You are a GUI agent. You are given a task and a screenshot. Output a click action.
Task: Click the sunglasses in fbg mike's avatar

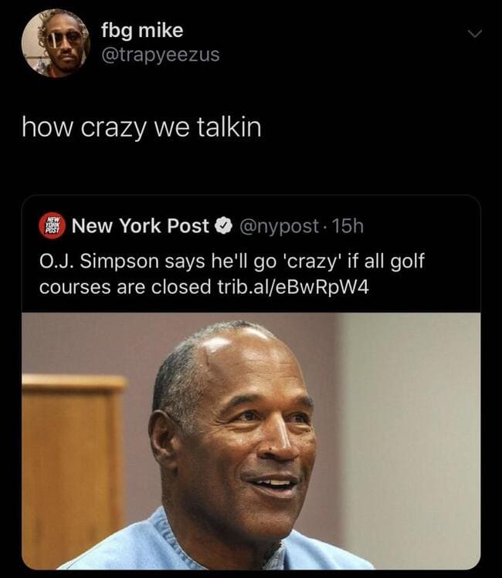click(x=64, y=39)
